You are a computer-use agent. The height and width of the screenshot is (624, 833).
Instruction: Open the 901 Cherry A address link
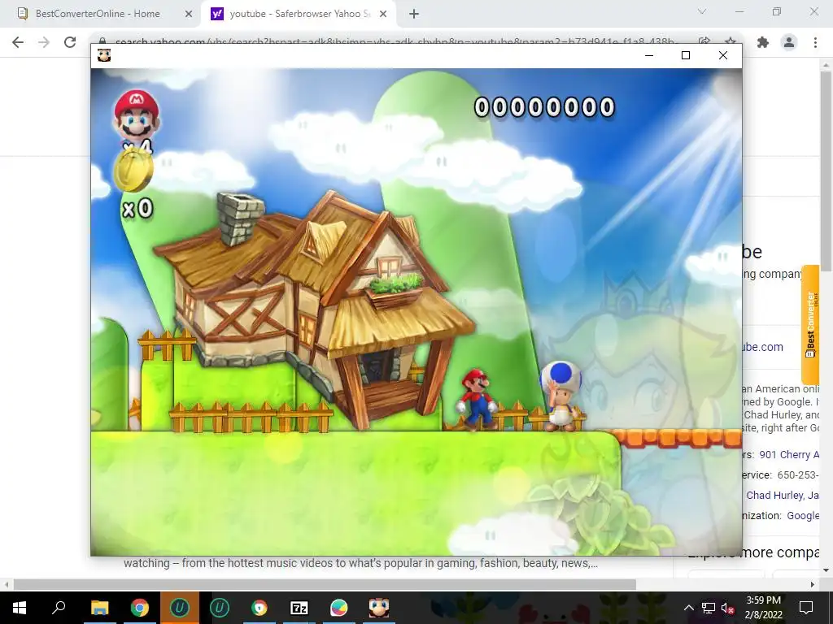tap(789, 455)
